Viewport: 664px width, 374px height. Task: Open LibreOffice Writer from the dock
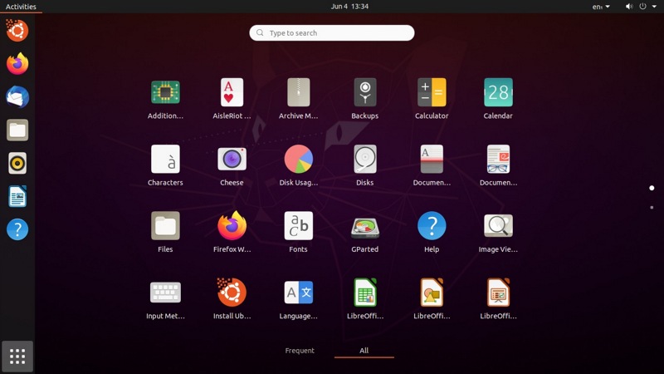[x=17, y=196]
